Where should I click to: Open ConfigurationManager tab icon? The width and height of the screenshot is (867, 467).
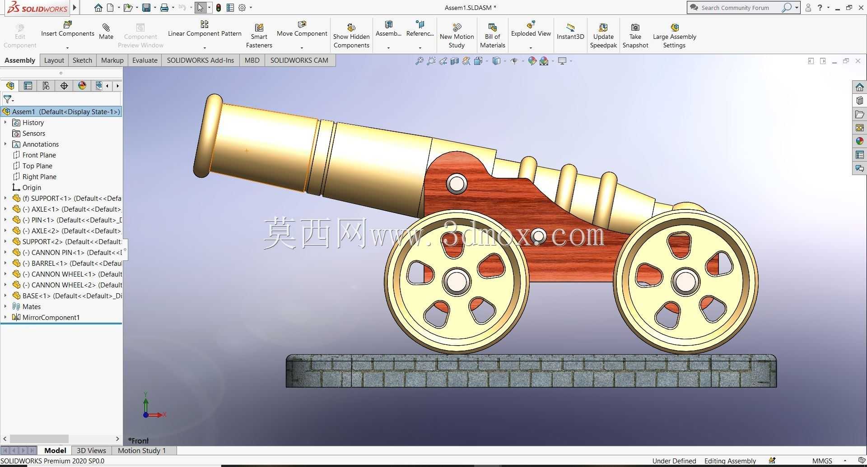tap(46, 86)
